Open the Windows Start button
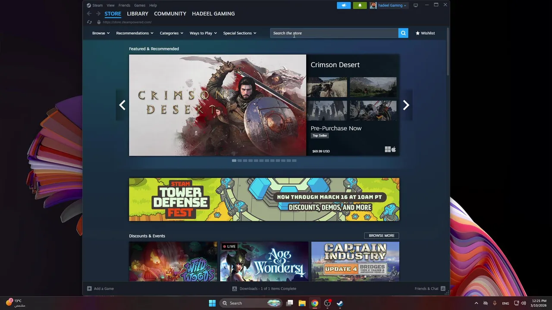The height and width of the screenshot is (310, 552). 212,303
